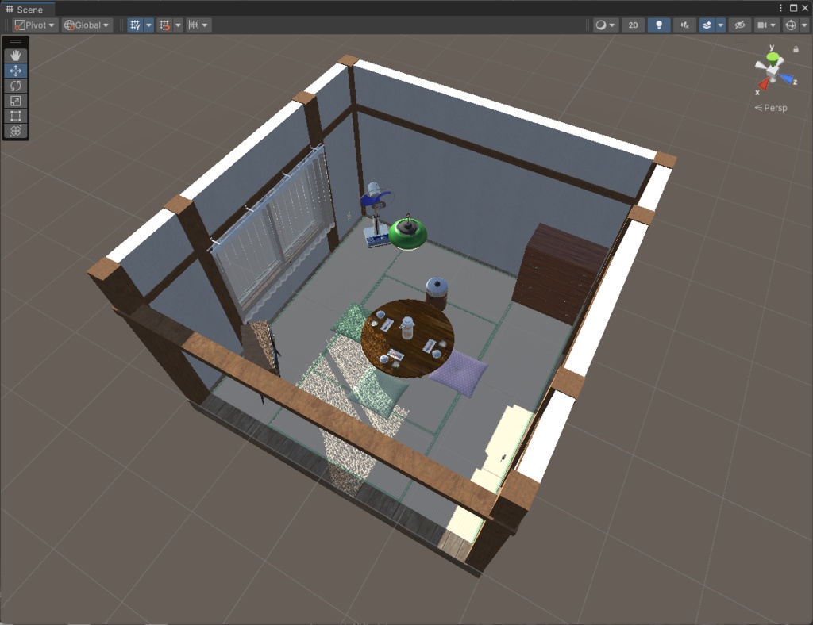
Task: Activate the Rotate tool
Action: [15, 86]
